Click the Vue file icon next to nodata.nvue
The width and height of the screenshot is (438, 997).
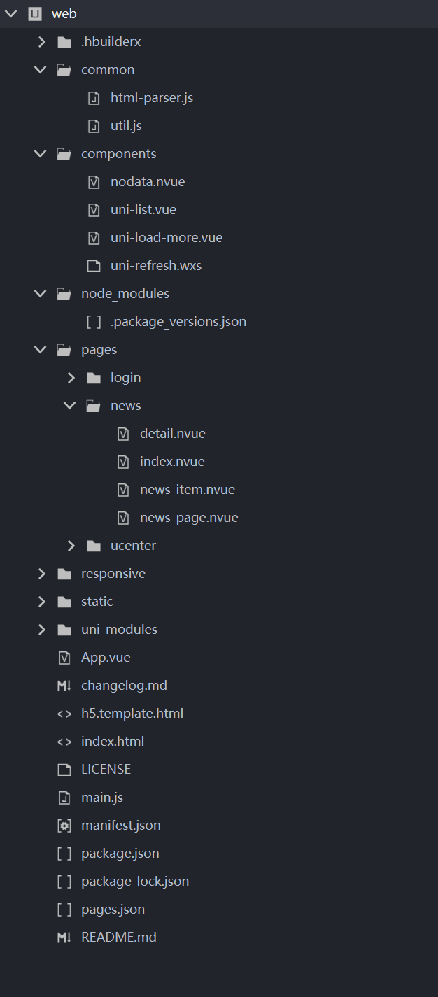[94, 182]
